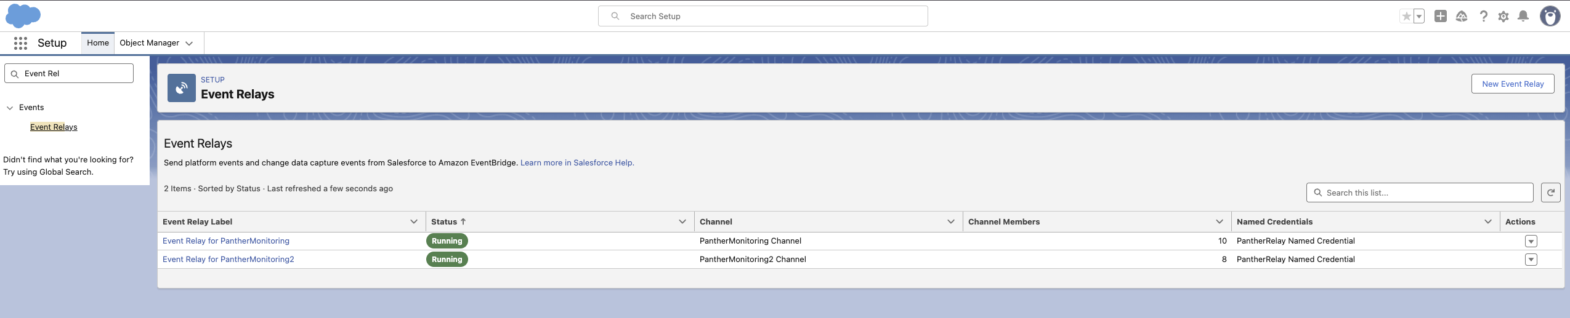
Task: Click into the Search Setup field
Action: (763, 16)
